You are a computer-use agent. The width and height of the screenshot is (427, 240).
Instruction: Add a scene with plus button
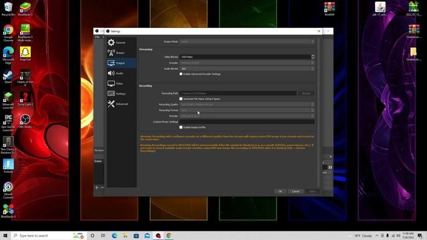(97, 187)
